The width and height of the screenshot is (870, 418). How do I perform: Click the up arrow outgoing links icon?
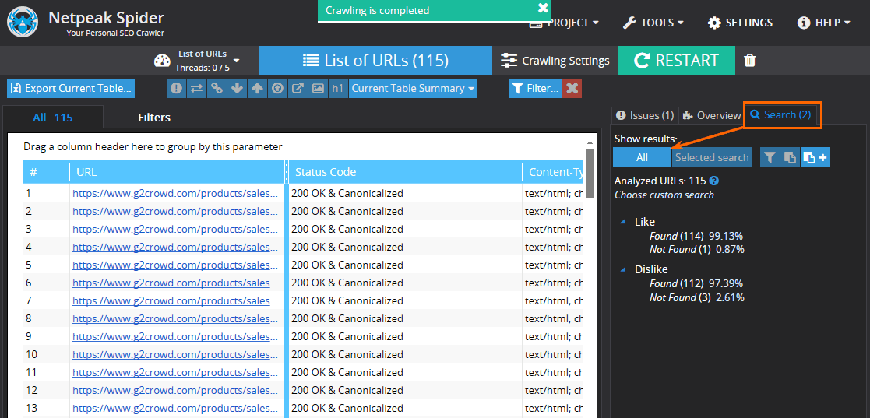coord(257,89)
